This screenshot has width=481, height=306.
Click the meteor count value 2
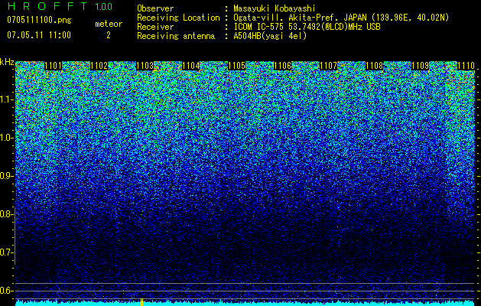click(x=109, y=35)
